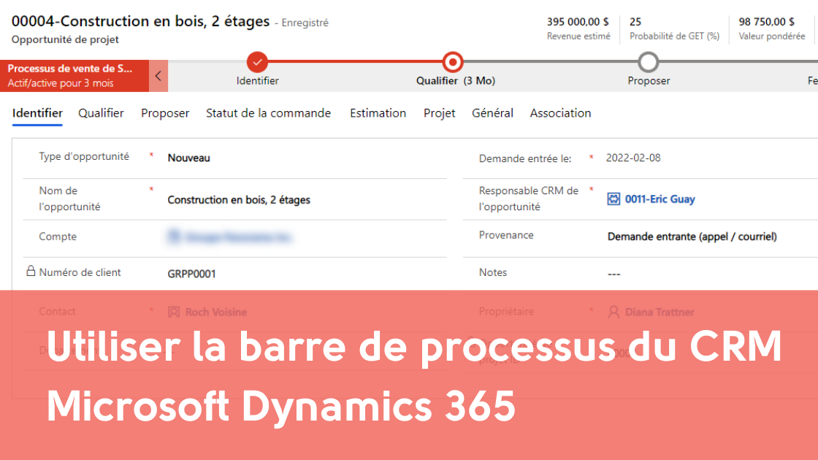This screenshot has height=460, width=818.
Task: Click the contact icon beside Roch Voisine
Action: click(174, 312)
